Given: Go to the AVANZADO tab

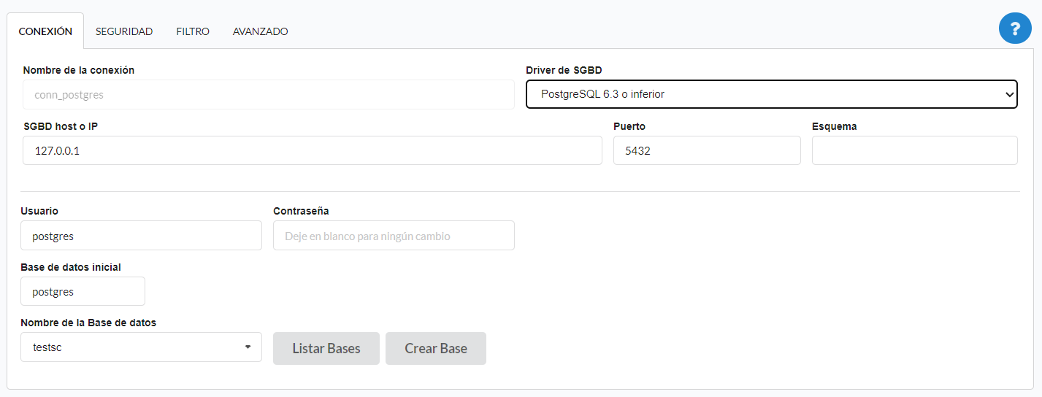Looking at the screenshot, I should coord(260,31).
